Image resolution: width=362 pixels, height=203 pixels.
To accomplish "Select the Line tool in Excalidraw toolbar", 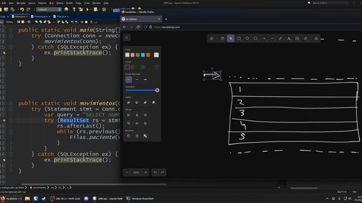I will (x=272, y=38).
